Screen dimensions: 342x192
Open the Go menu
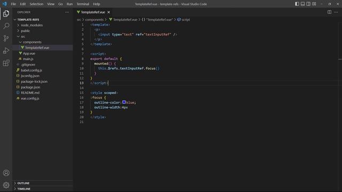pyautogui.click(x=60, y=4)
